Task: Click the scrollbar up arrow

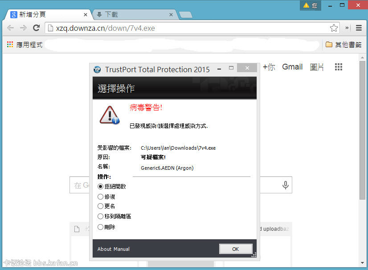Action: point(362,57)
